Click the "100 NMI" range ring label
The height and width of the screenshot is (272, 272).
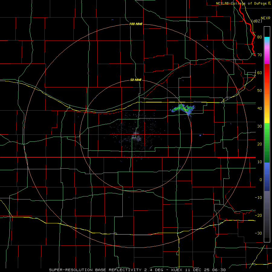(x=136, y=24)
